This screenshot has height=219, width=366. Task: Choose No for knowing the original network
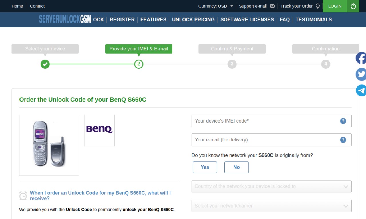pos(236,167)
